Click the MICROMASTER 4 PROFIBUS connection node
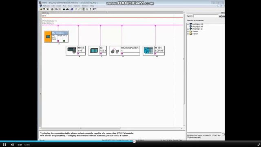Image resolution: width=261 pixels, height=147 pixels. coord(122,53)
